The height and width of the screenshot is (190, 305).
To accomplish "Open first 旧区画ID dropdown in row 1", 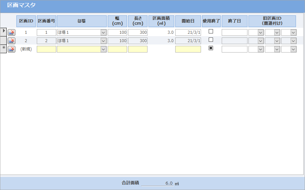I will click(261, 32).
